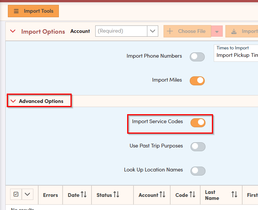This screenshot has height=210, width=258.
Task: Sort by Code column arrows icon
Action: 192,195
